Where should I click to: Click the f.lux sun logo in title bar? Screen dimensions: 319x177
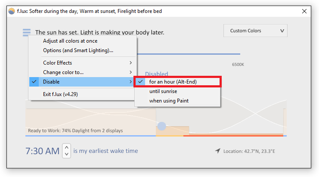point(12,11)
